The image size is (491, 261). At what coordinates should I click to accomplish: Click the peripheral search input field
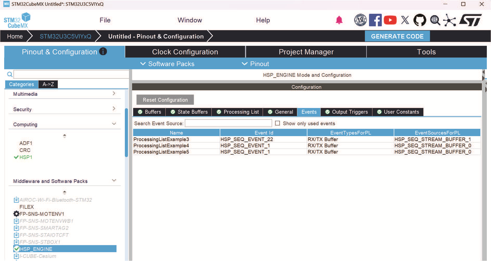[x=71, y=74]
